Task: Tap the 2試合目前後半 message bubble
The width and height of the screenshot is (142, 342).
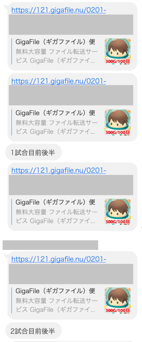Action: pos(34,331)
